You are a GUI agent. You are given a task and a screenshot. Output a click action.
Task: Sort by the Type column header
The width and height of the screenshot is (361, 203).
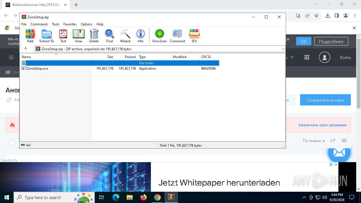click(x=154, y=57)
